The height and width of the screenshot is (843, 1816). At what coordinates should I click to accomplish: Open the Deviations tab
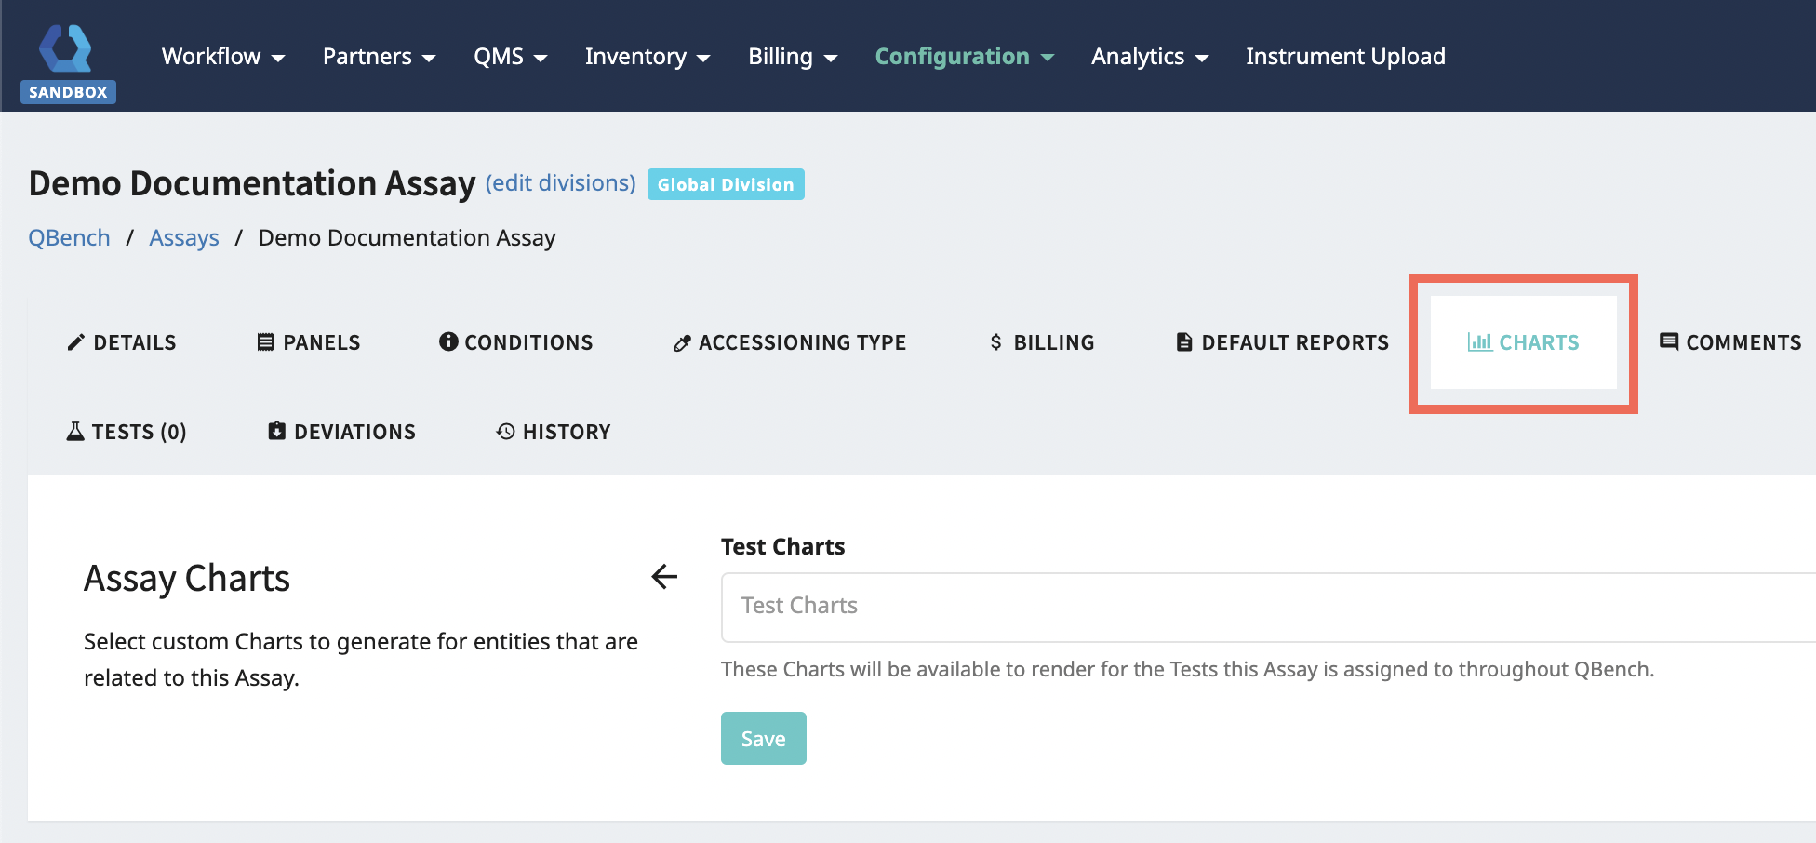(x=341, y=432)
